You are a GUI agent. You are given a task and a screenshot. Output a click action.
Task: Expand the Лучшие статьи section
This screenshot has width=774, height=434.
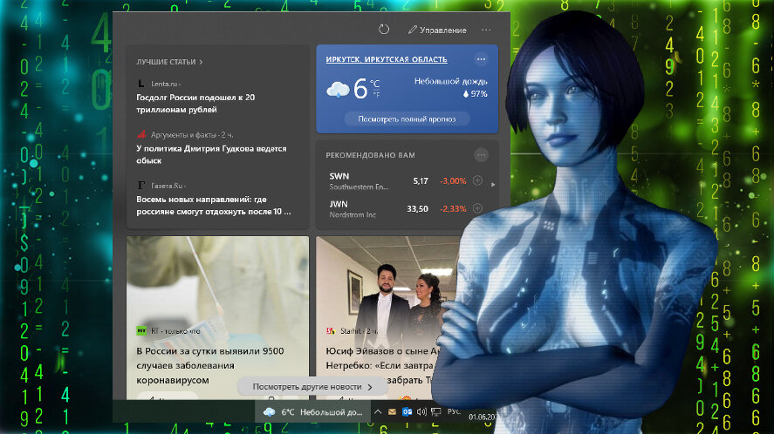169,62
